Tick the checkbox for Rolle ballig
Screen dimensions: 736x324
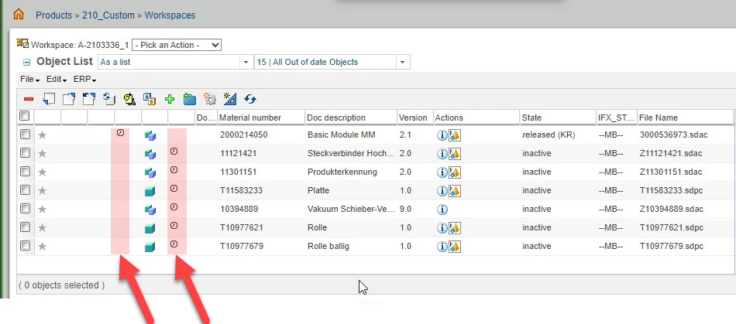click(25, 246)
